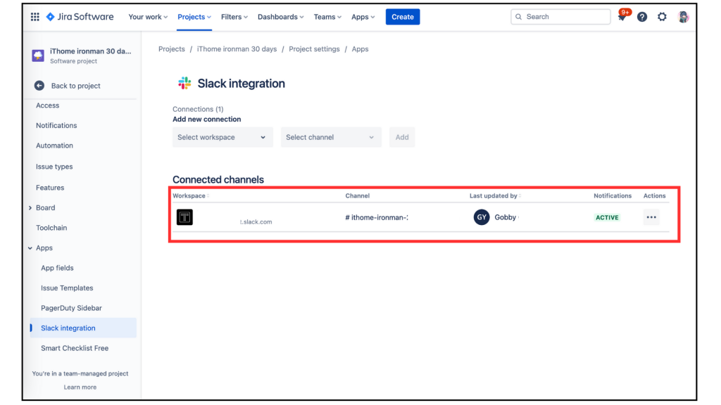Viewport: 721px width, 405px height.
Task: Click the workspace thumbnail in the table
Action: pyautogui.click(x=184, y=217)
